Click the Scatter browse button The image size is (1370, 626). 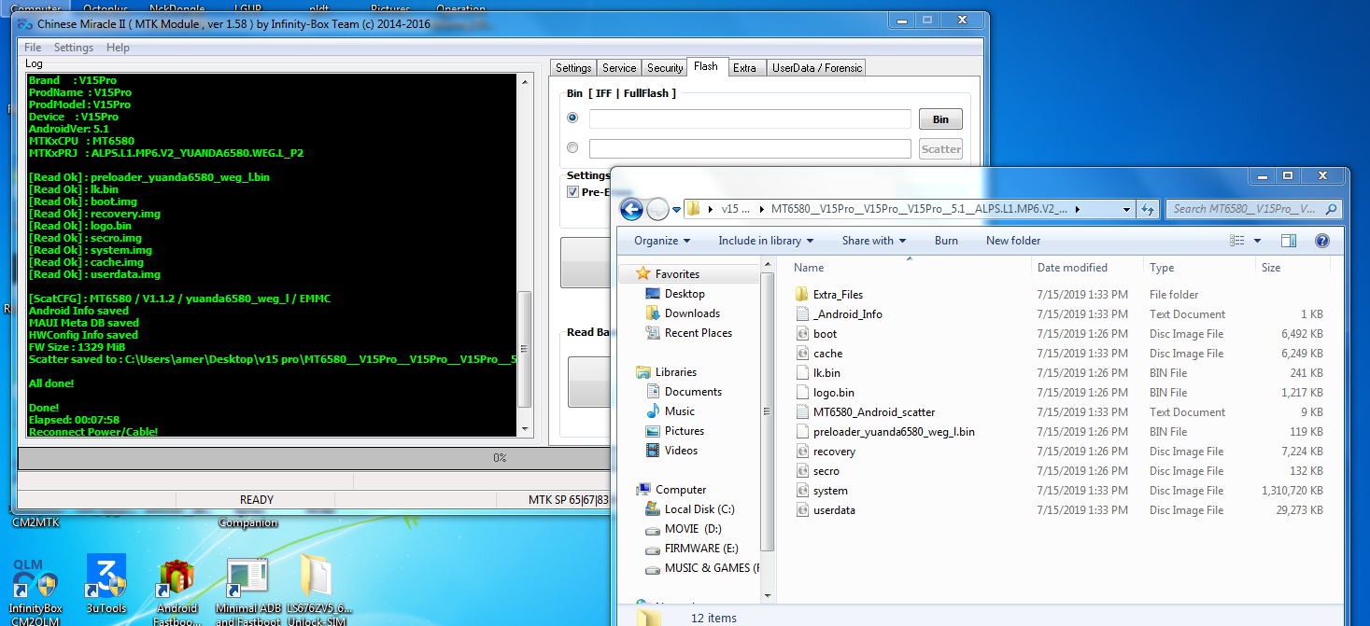[940, 149]
